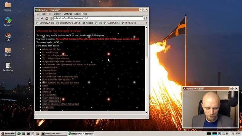
Task: Open the margin collapsing 2 link
Action: (51, 98)
